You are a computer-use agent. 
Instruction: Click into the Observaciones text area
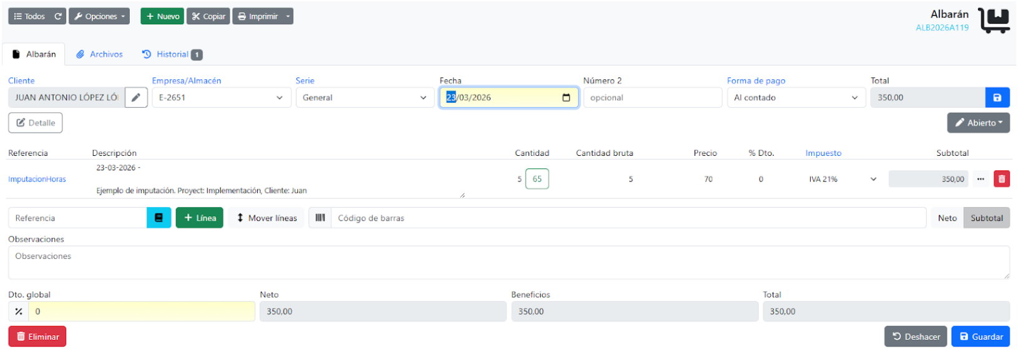coord(508,262)
